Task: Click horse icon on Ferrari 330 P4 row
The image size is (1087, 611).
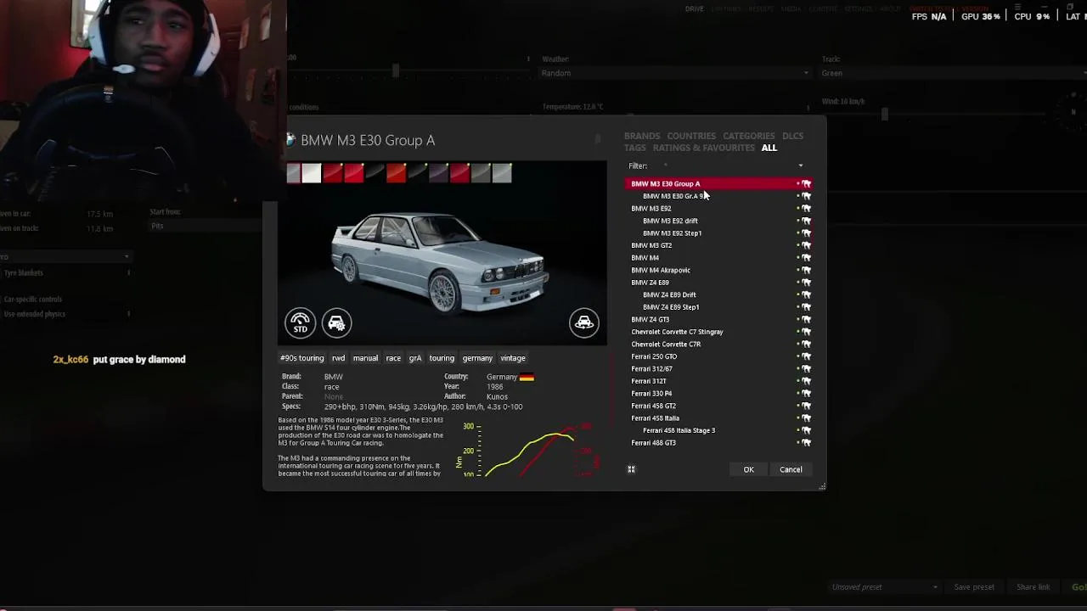Action: click(806, 393)
